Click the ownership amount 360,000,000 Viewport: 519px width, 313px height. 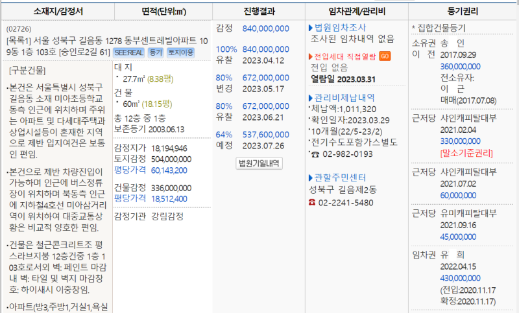click(460, 67)
